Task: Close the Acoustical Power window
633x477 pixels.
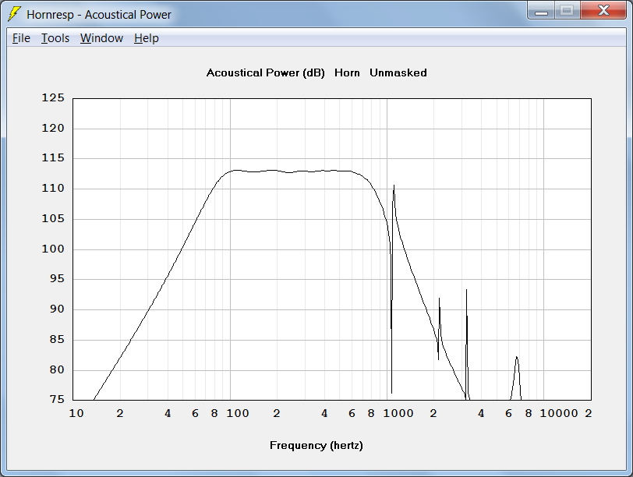Action: pos(603,11)
